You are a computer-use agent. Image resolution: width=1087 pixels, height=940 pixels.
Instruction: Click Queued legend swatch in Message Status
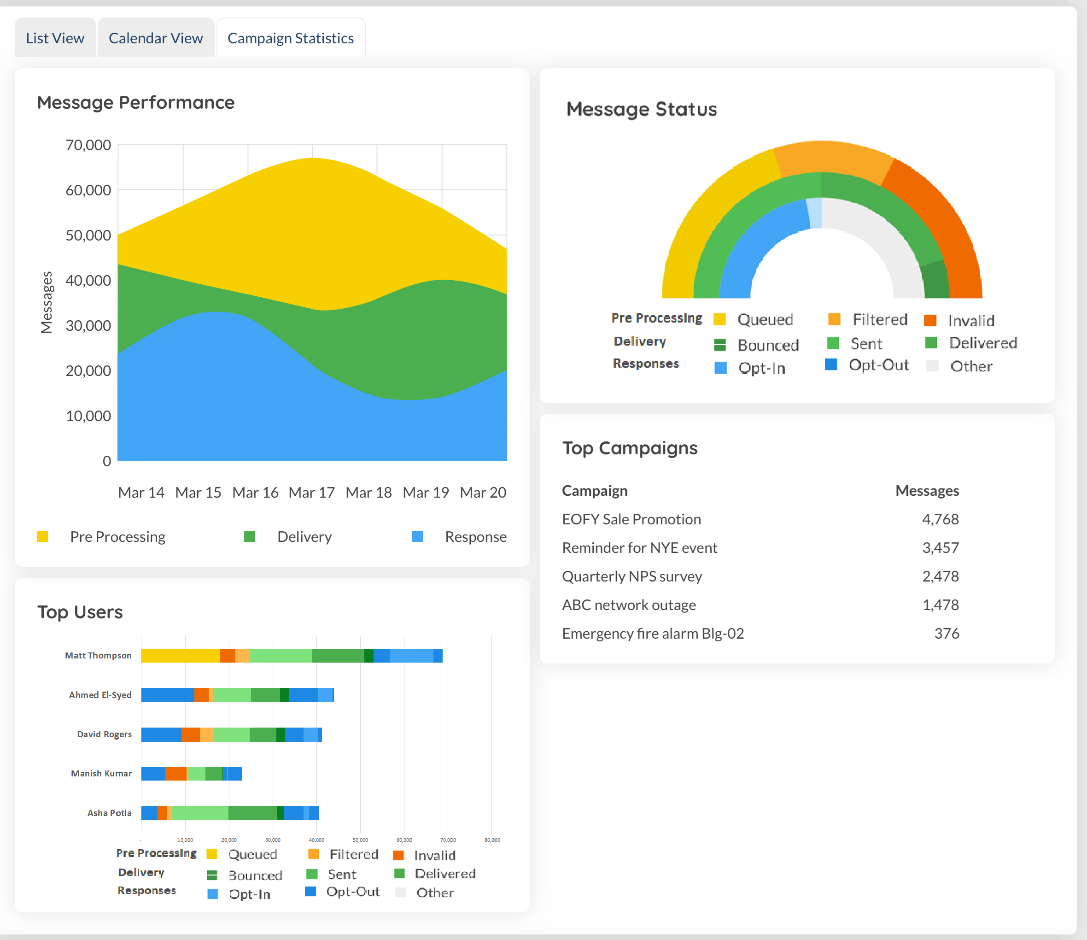coord(720,319)
